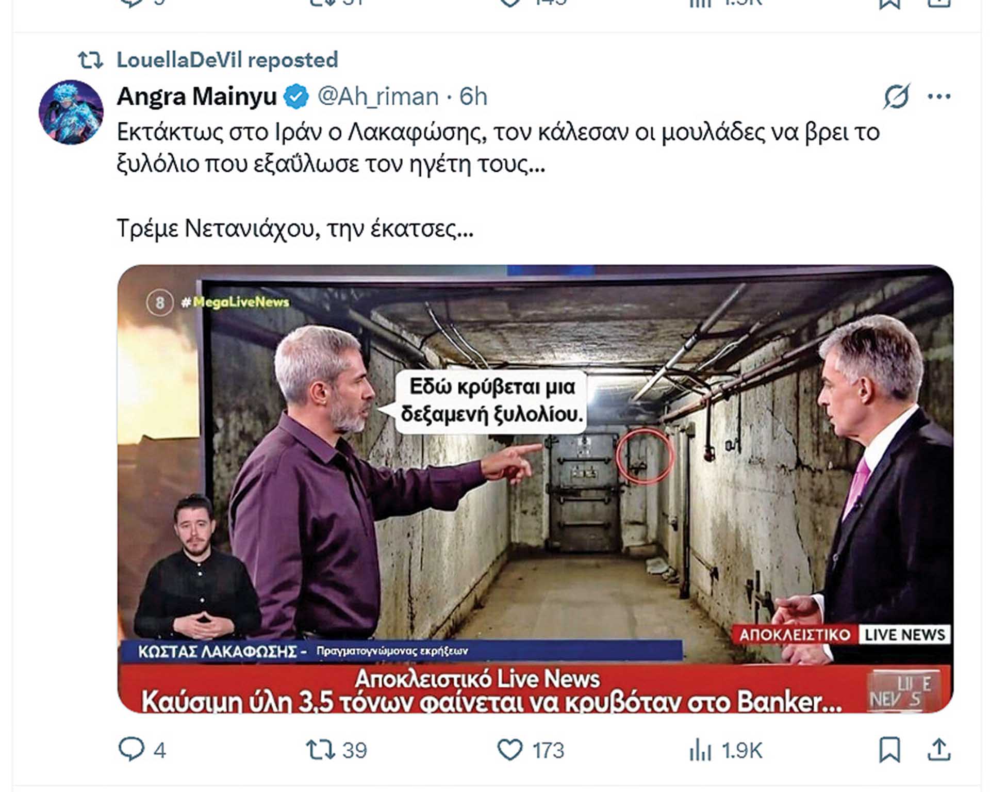Enlarge the Live News bunker image
Screen dimensions: 990x792
click(535, 489)
